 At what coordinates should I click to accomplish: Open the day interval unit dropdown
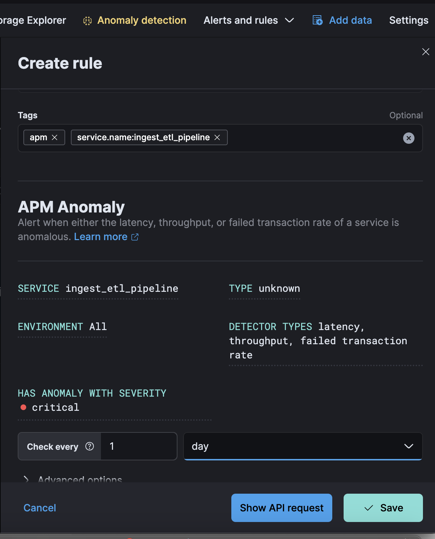coord(303,446)
